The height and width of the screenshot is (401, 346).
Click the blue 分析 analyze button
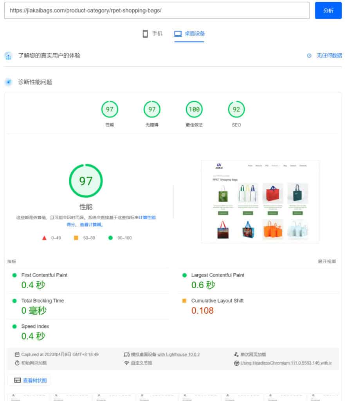pos(328,11)
